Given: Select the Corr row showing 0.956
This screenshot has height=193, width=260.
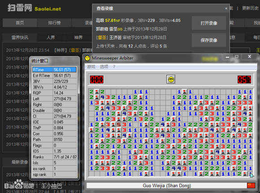Looking at the screenshot, I should [x=54, y=134].
